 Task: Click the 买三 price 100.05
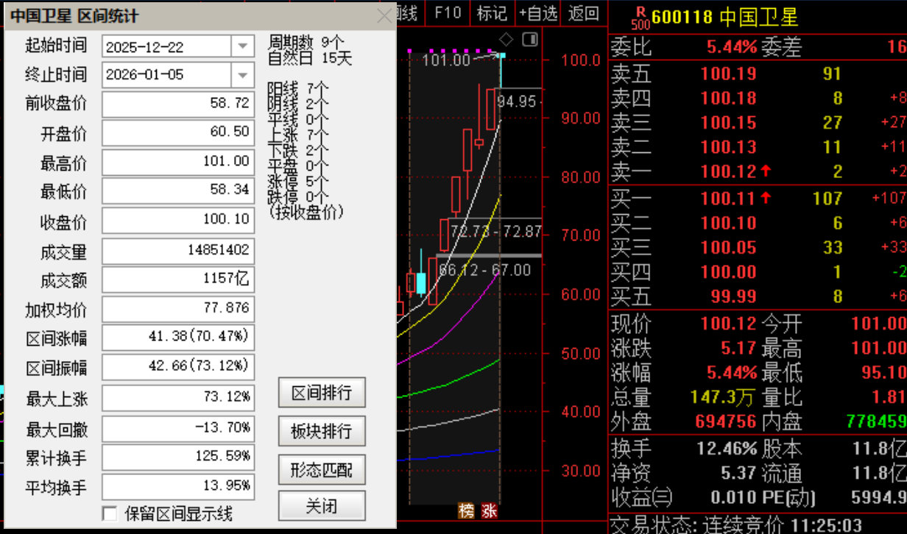point(728,247)
